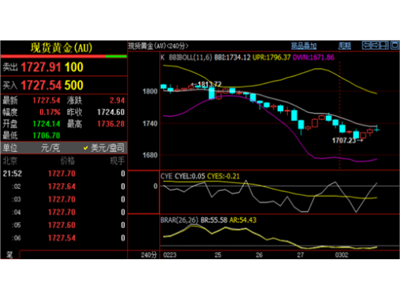The width and height of the screenshot is (400, 300).
Task: Click the sell volume 100
Action: point(74,67)
